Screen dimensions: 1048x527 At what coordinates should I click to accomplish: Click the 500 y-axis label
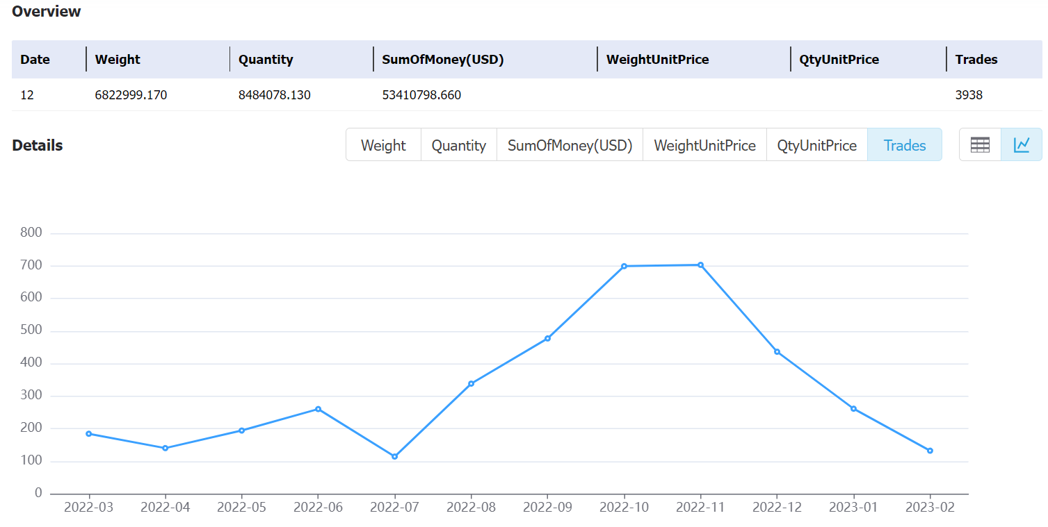pos(31,331)
